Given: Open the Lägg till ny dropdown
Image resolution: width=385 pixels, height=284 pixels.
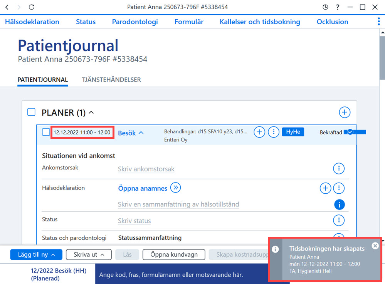Looking at the screenshot, I should point(36,255).
